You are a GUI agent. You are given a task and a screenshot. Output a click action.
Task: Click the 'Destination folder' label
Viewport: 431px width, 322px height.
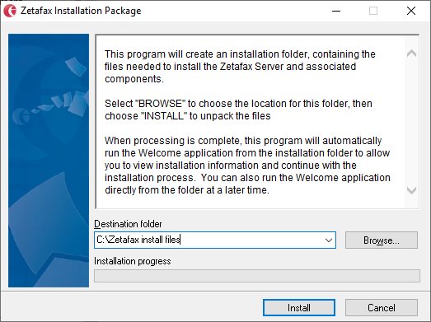(x=128, y=224)
